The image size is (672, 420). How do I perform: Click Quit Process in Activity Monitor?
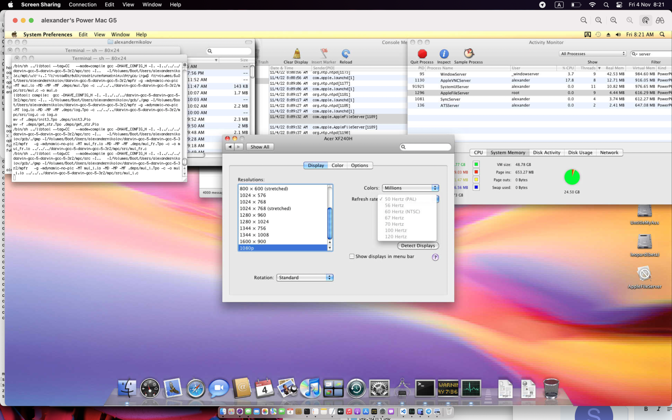click(x=422, y=56)
